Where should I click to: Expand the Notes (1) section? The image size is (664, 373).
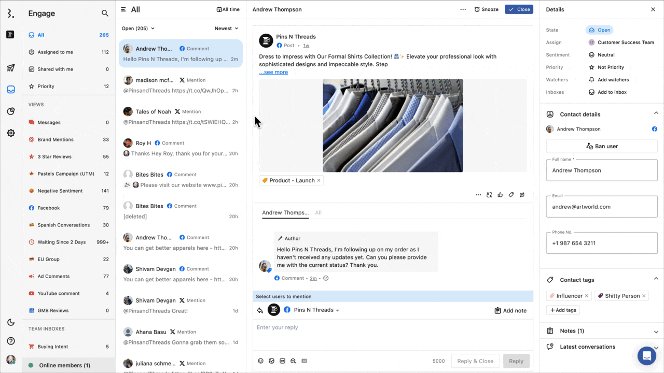(656, 331)
